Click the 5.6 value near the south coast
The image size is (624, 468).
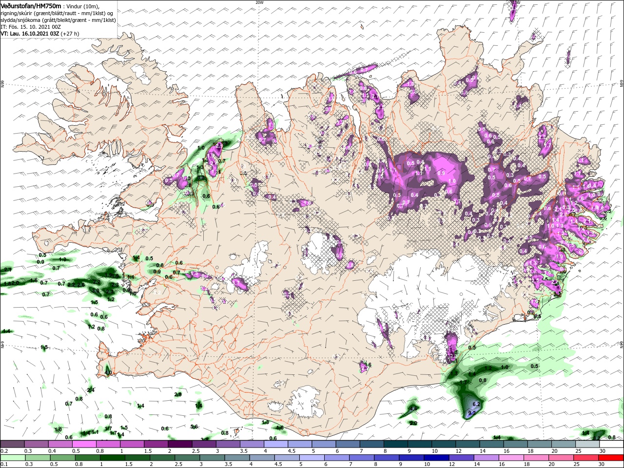(x=194, y=427)
